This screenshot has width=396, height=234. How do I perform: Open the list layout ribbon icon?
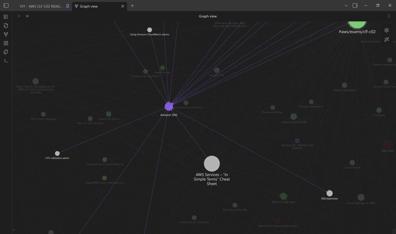coord(6,17)
